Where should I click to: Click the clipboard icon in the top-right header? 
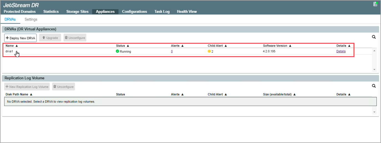point(375,4)
